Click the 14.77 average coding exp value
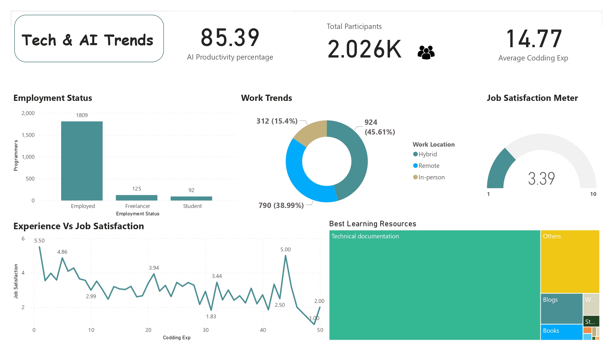Screen dimensions: 613x354 [x=534, y=39]
